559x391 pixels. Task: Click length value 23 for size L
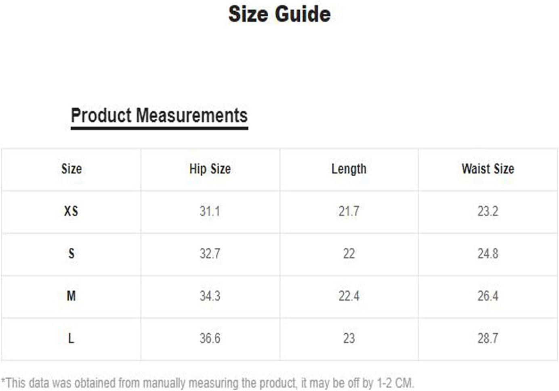tap(349, 338)
